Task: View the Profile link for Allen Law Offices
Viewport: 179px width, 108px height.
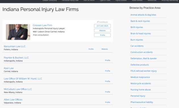Action: pos(107,102)
